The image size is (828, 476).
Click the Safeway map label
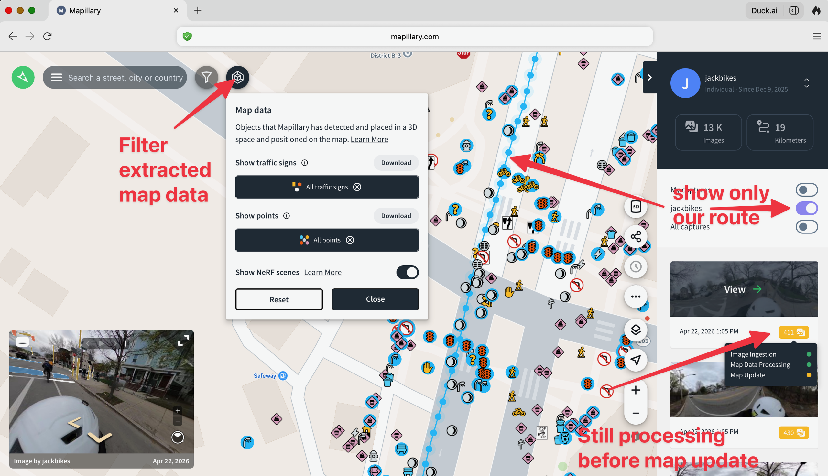pyautogui.click(x=265, y=376)
